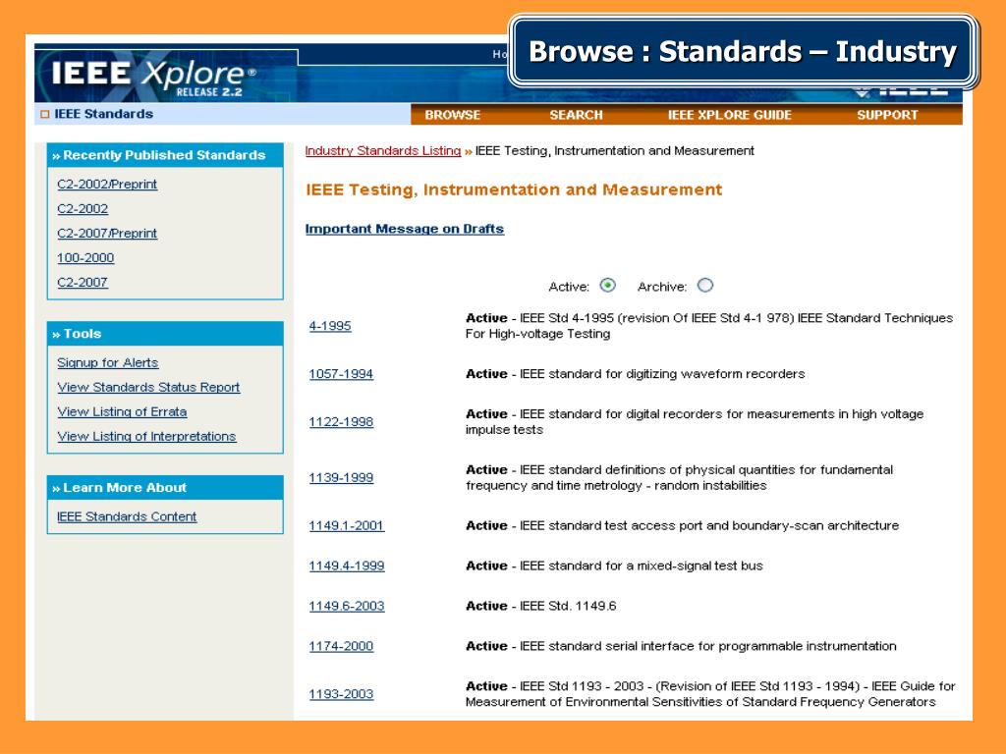Viewport: 1006px width, 754px height.
Task: Open the C2-2002 standard link
Action: pyautogui.click(x=83, y=209)
